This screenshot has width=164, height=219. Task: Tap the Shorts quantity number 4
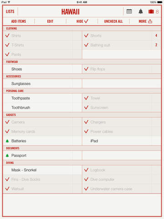tap(156, 36)
